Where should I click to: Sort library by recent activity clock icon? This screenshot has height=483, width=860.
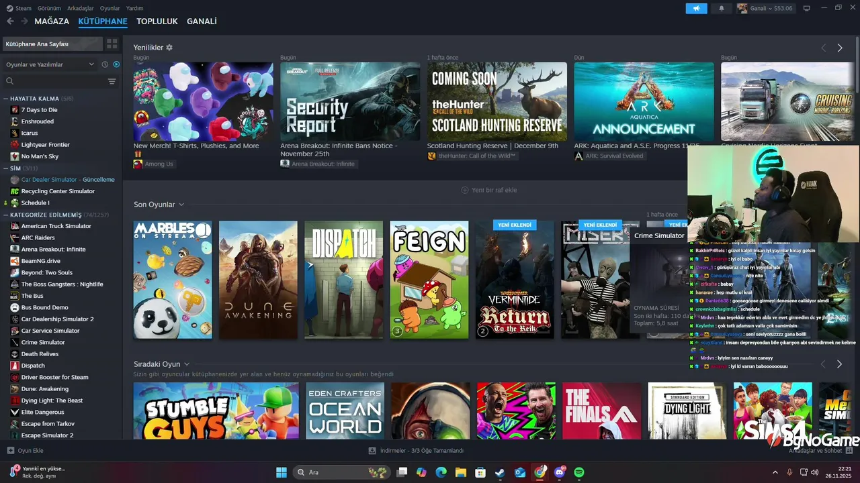pyautogui.click(x=105, y=64)
